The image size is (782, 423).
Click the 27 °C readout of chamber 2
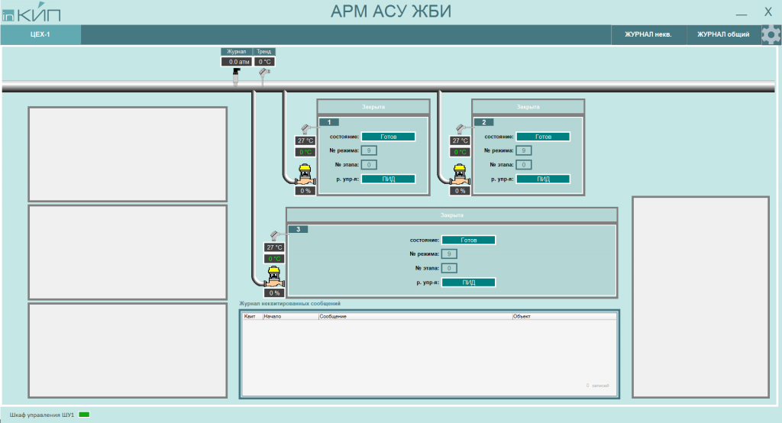(460, 140)
